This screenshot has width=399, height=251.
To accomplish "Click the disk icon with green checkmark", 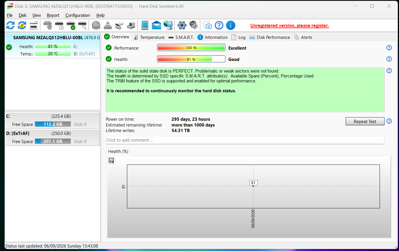I will point(71,26).
